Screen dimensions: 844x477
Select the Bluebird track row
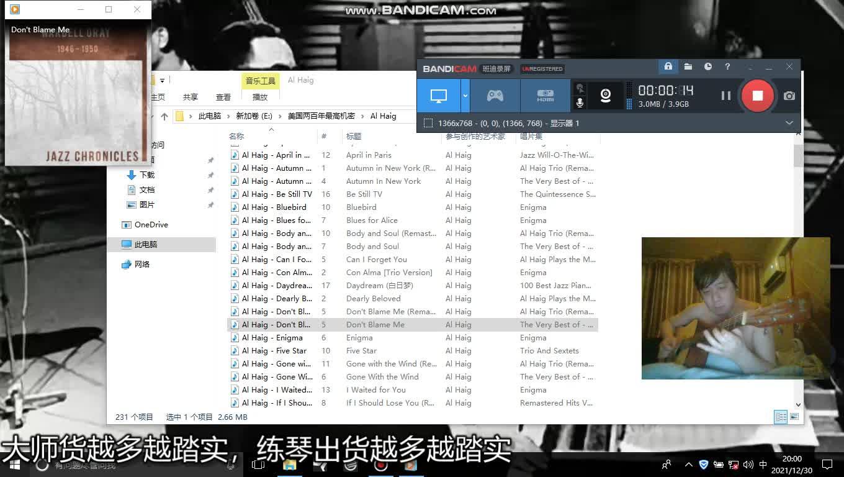pyautogui.click(x=413, y=207)
